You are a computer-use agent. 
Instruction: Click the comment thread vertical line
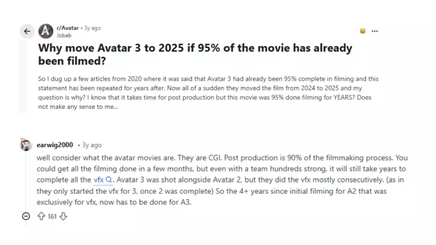(x=26, y=180)
